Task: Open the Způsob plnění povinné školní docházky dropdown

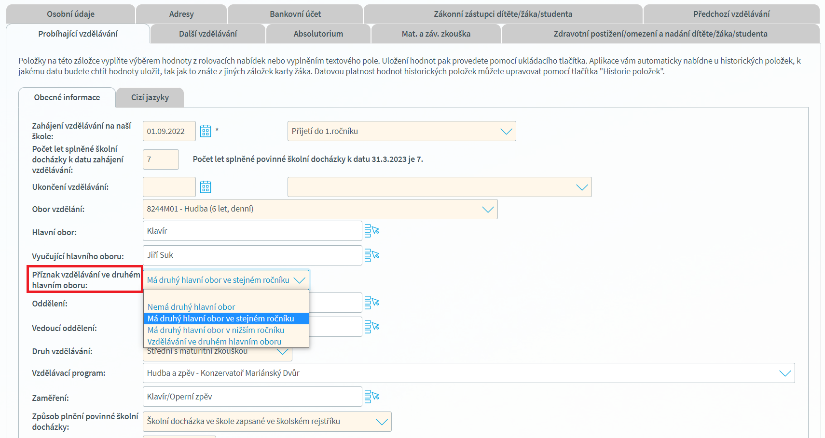Action: 267,422
